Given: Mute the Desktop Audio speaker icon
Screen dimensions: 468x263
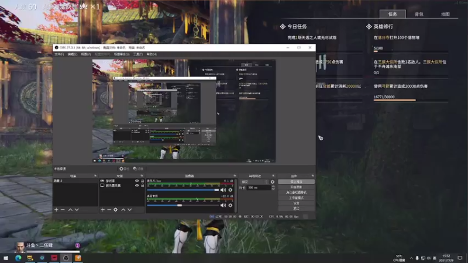Looking at the screenshot, I should tap(223, 205).
